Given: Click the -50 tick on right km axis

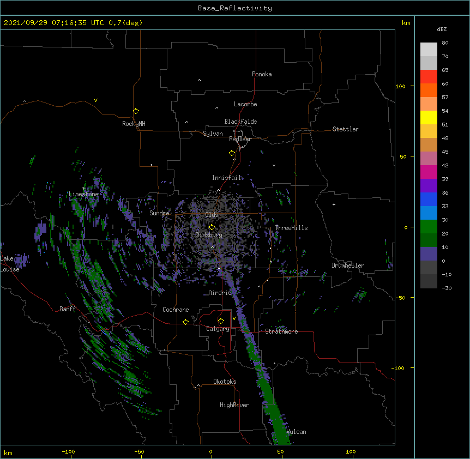Looking at the screenshot, I should tap(400, 298).
